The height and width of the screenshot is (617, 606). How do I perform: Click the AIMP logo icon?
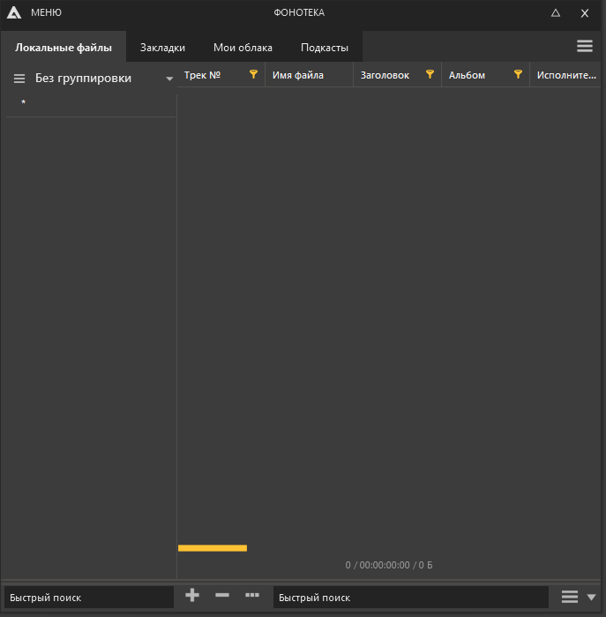pyautogui.click(x=14, y=13)
